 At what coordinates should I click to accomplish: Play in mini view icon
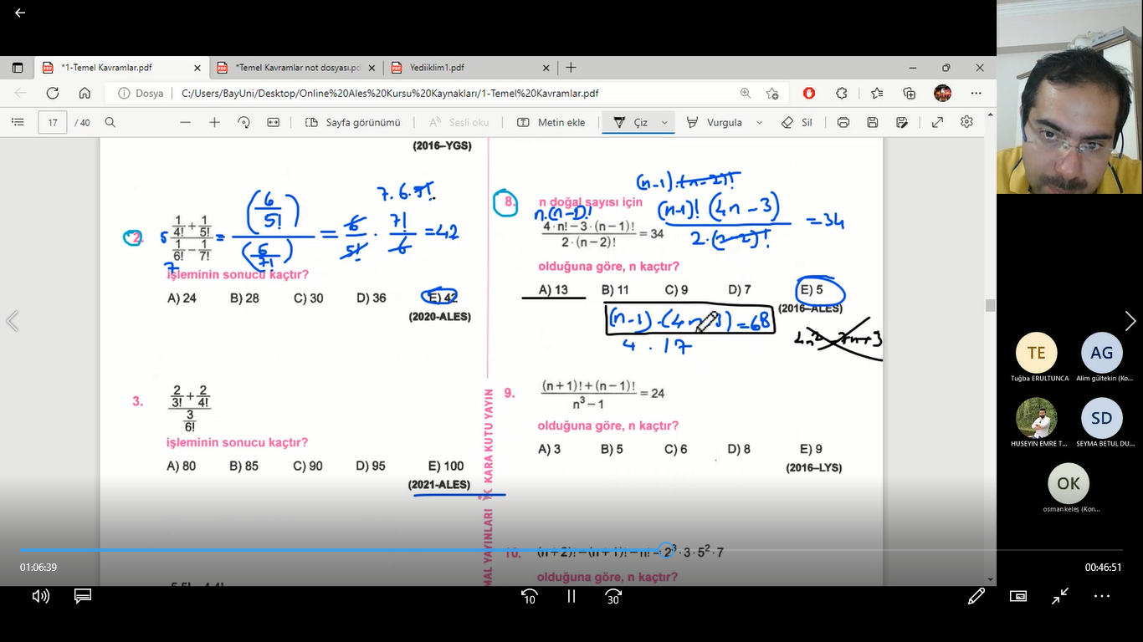(x=1018, y=596)
